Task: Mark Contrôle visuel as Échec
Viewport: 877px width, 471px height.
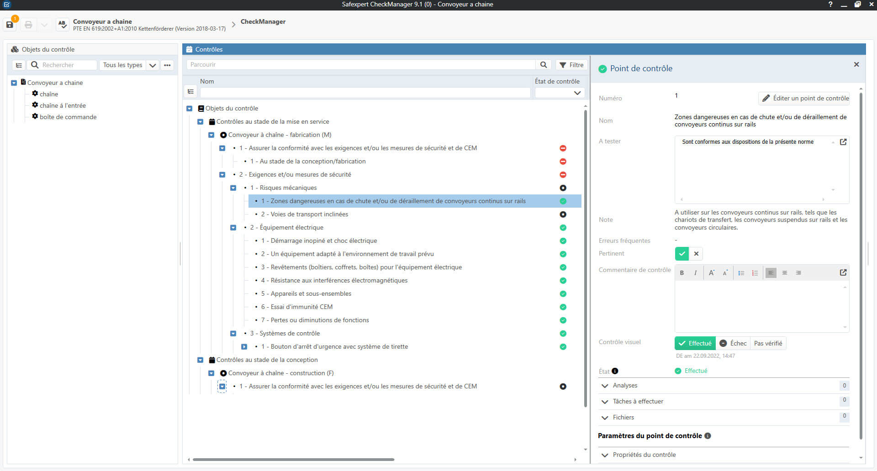Action: (733, 343)
